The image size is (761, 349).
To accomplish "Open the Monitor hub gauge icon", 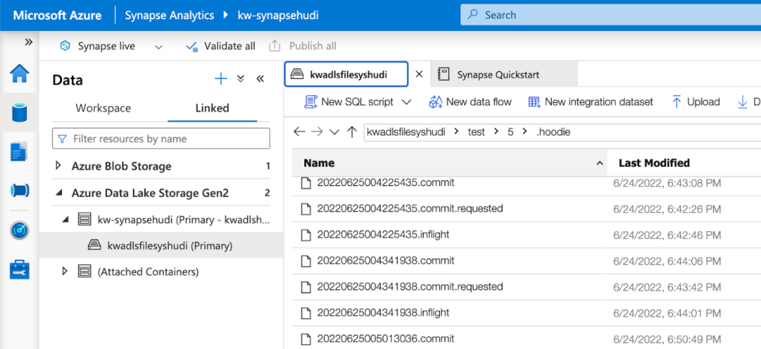I will point(19,230).
